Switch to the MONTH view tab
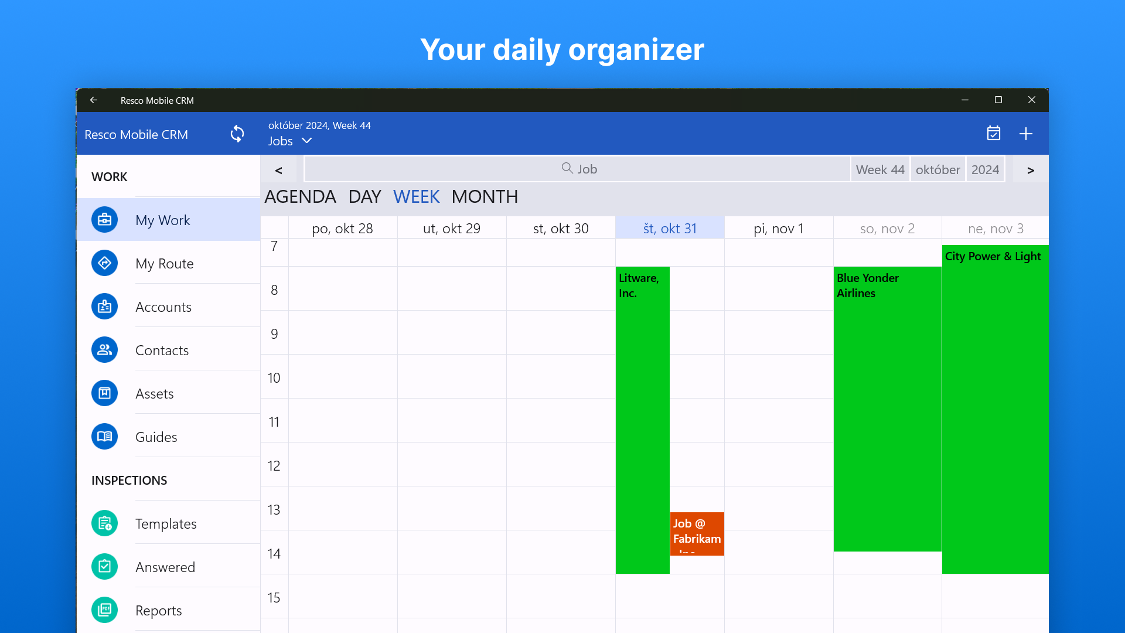Viewport: 1125px width, 633px height. coord(485,196)
